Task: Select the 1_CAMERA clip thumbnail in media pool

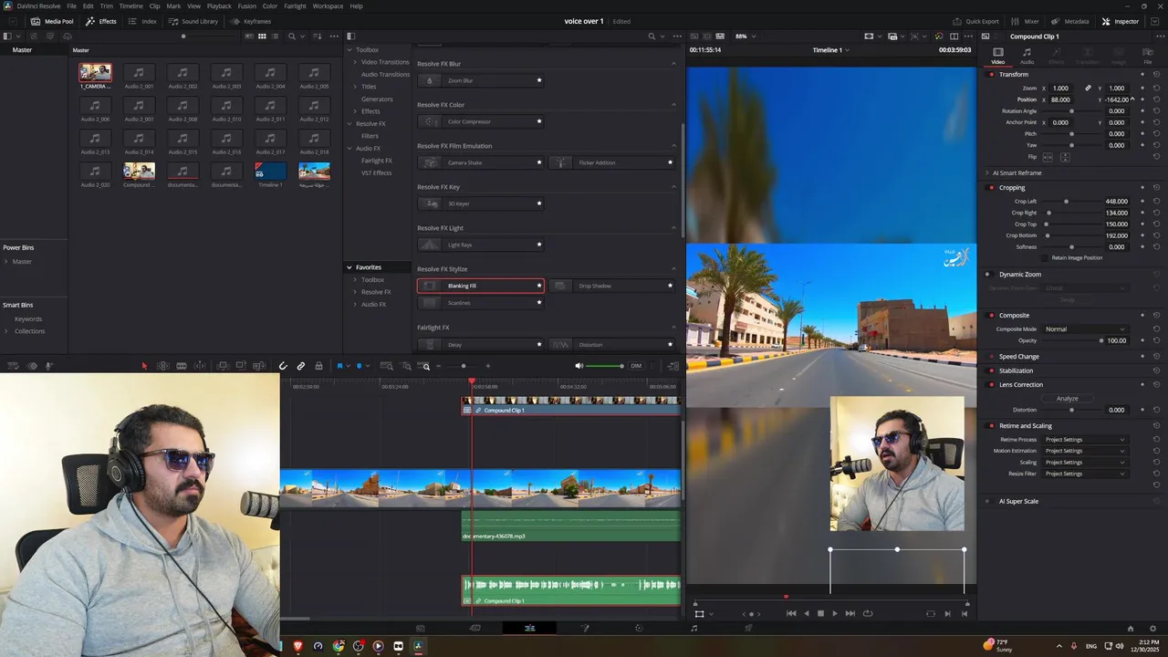Action: [95, 73]
